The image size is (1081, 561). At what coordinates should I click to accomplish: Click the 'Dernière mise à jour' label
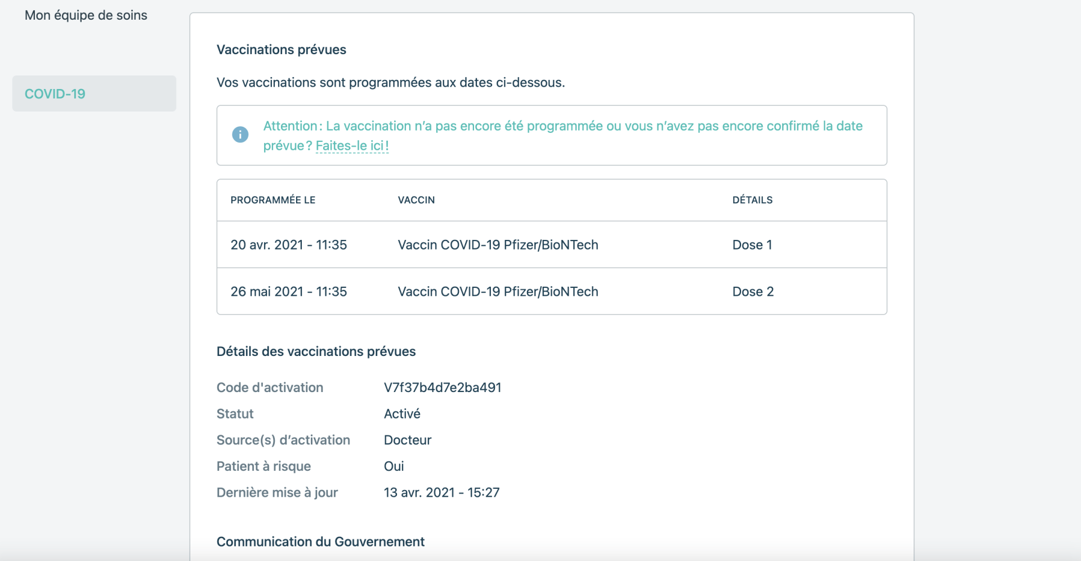point(278,492)
